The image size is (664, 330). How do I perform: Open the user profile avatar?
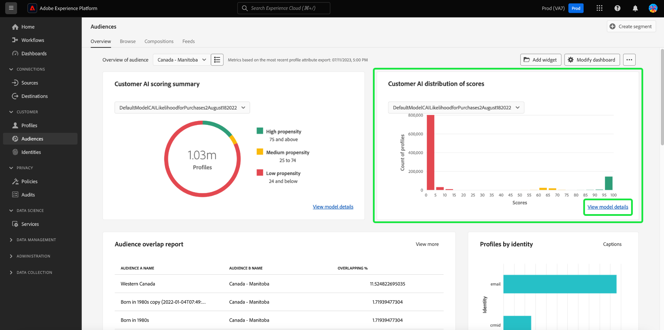click(x=653, y=8)
